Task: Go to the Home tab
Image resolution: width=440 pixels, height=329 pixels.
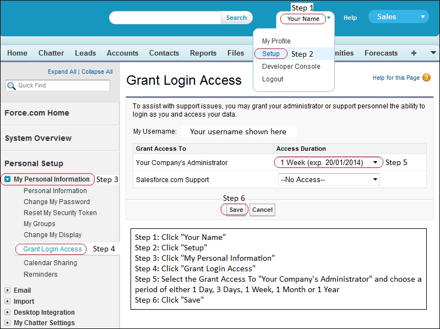Action: tap(17, 53)
